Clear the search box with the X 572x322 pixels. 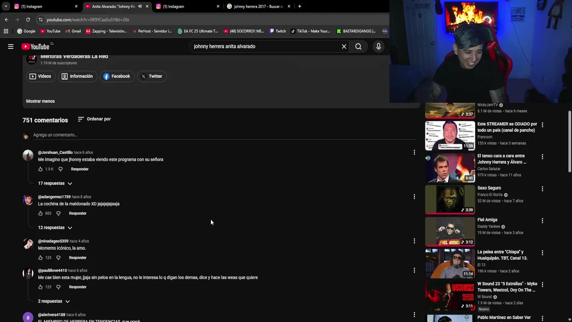344,47
